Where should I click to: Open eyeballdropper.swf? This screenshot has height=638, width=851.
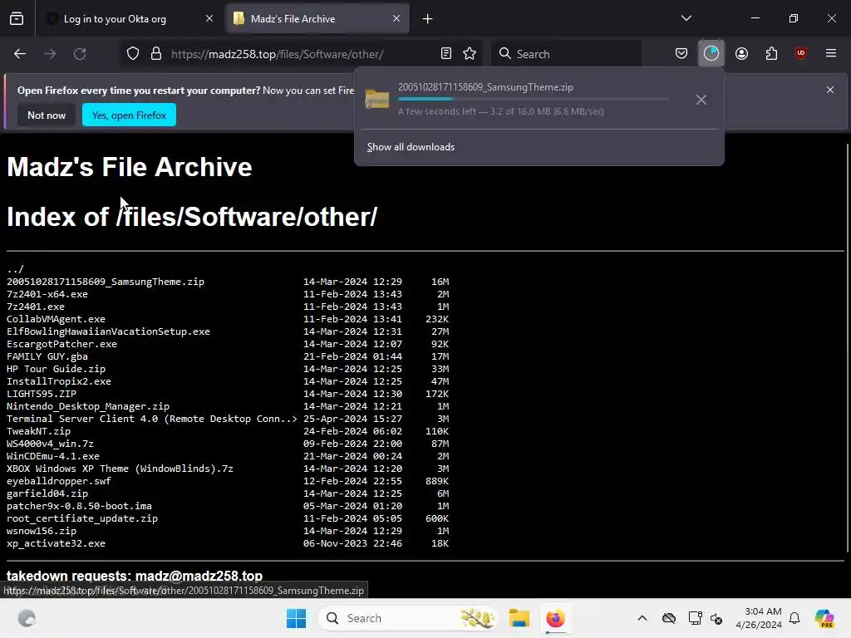(59, 481)
